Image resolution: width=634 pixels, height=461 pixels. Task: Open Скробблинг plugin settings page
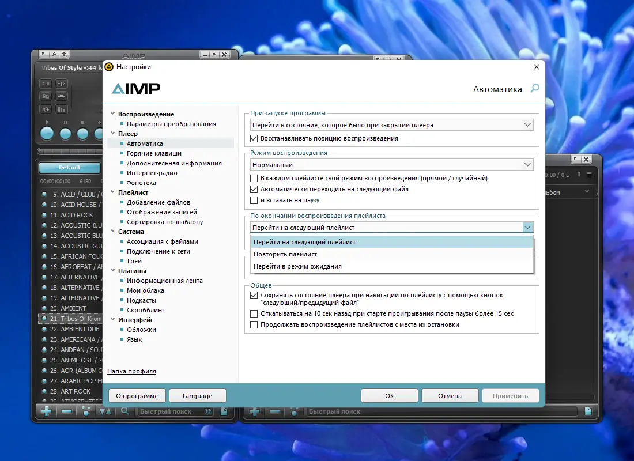[146, 310]
